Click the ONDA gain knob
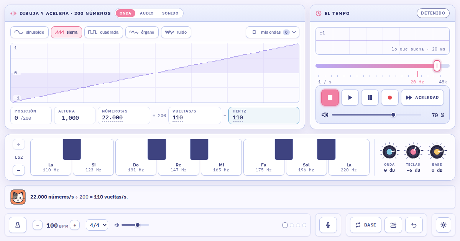This screenshot has height=241, width=460. tap(389, 151)
